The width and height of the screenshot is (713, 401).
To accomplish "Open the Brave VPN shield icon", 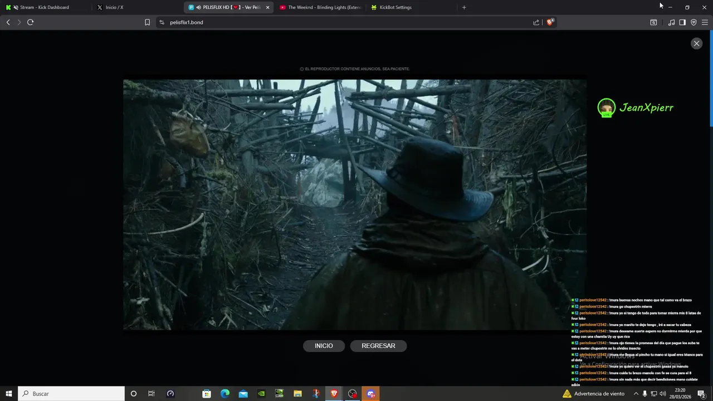I will pyautogui.click(x=694, y=22).
